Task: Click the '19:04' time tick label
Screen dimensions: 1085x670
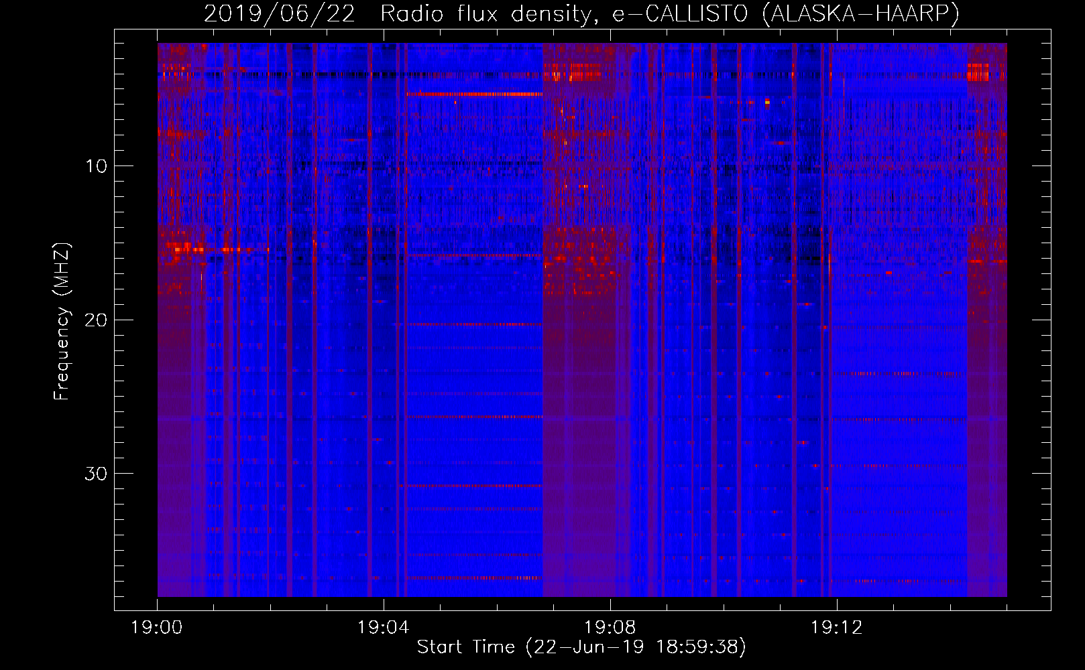Action: click(384, 628)
